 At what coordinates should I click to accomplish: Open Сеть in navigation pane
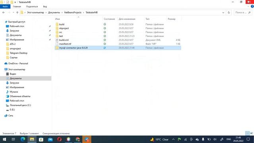tap(11, 116)
